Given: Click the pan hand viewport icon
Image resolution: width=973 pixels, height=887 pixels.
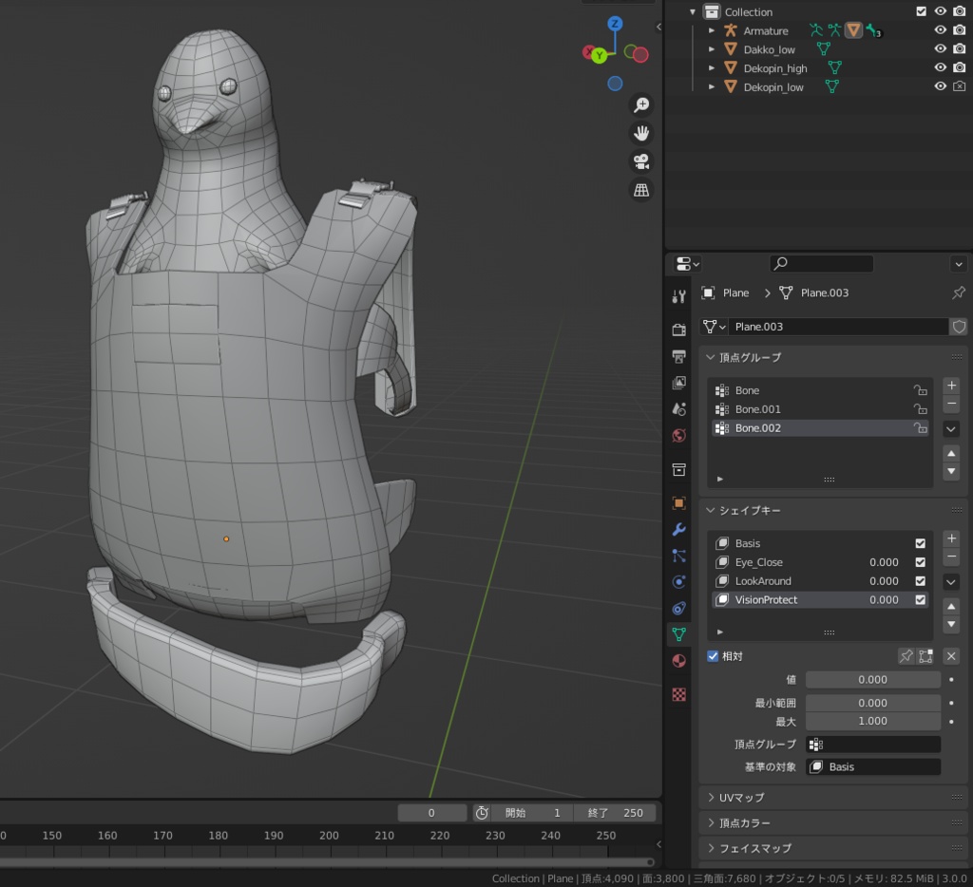Looking at the screenshot, I should pyautogui.click(x=641, y=133).
